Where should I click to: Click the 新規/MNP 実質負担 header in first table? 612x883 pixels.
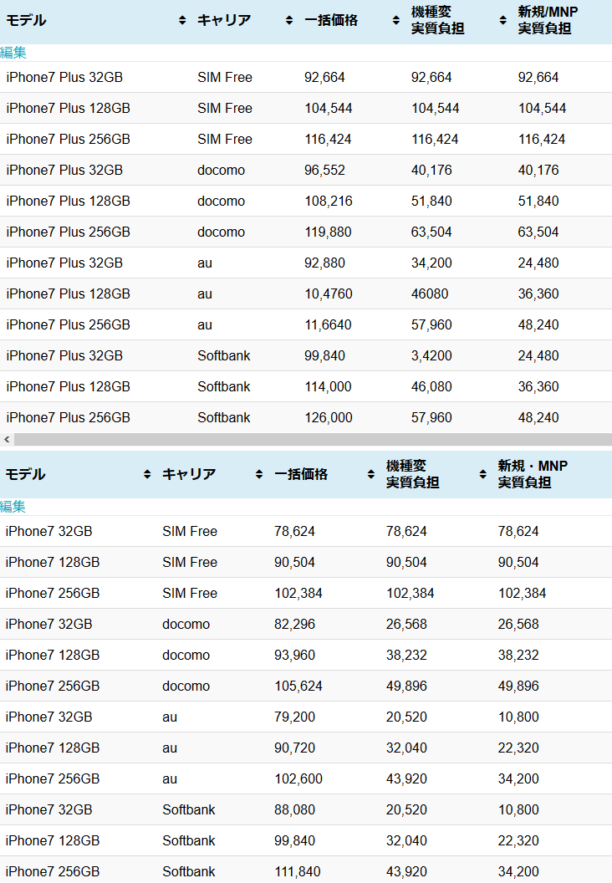[x=548, y=20]
